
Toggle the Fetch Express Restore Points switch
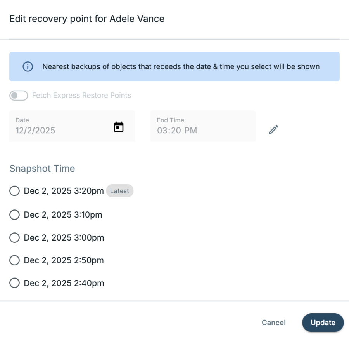click(x=19, y=96)
